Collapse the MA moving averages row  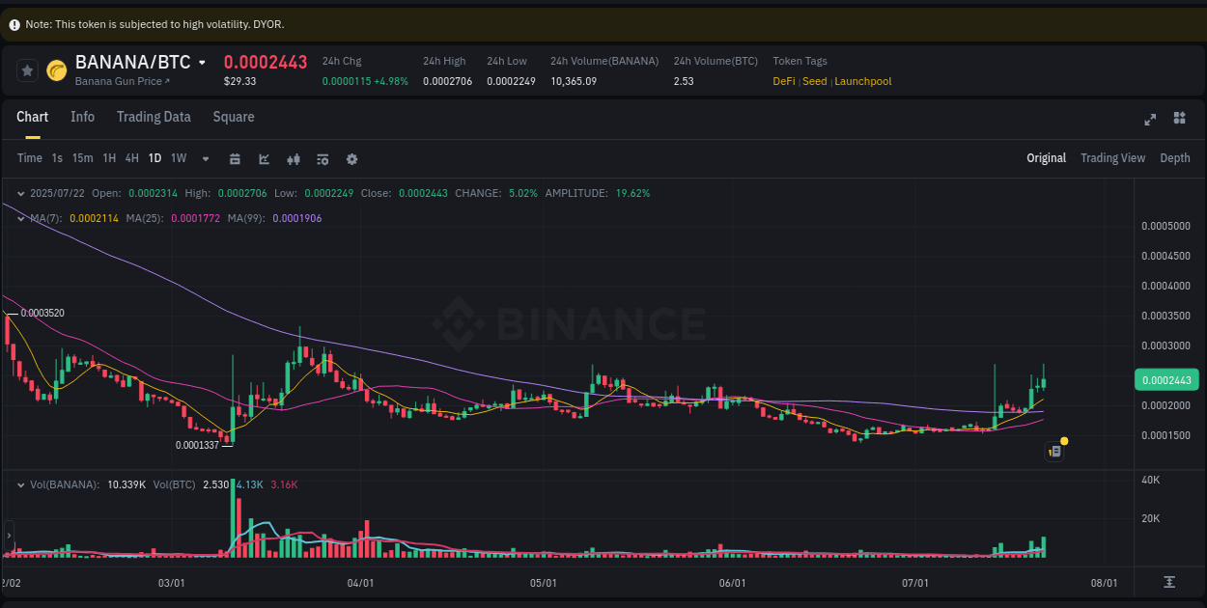[20, 219]
